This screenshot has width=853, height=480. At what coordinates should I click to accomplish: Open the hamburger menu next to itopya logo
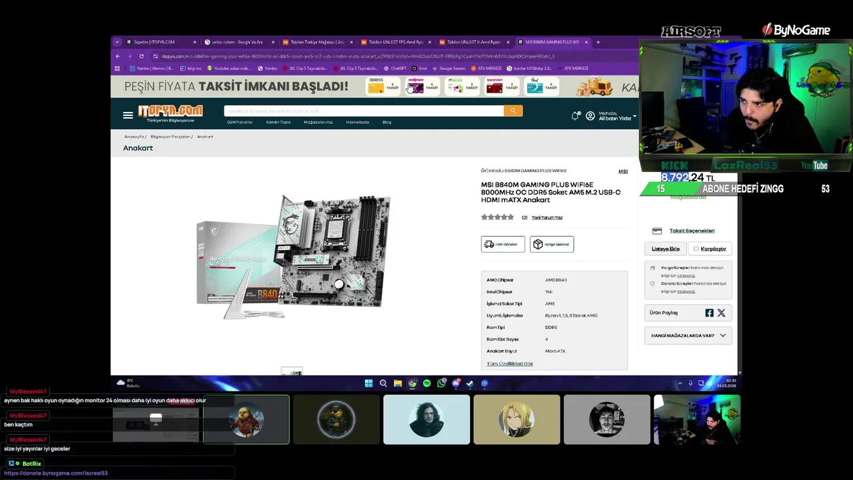[x=128, y=115]
